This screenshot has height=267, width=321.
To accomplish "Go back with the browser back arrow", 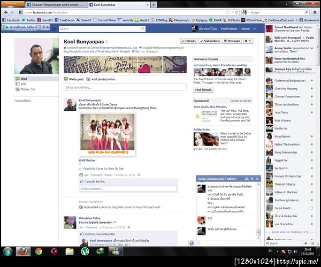I will (6, 12).
